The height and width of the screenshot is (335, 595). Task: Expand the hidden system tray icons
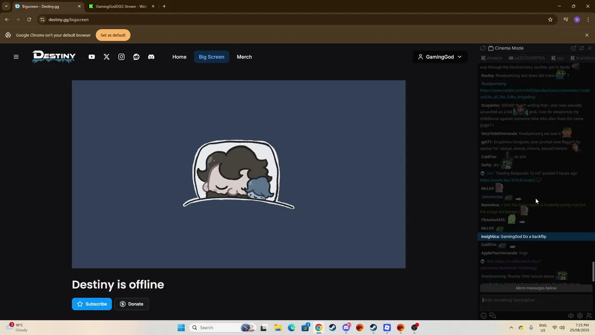511,328
